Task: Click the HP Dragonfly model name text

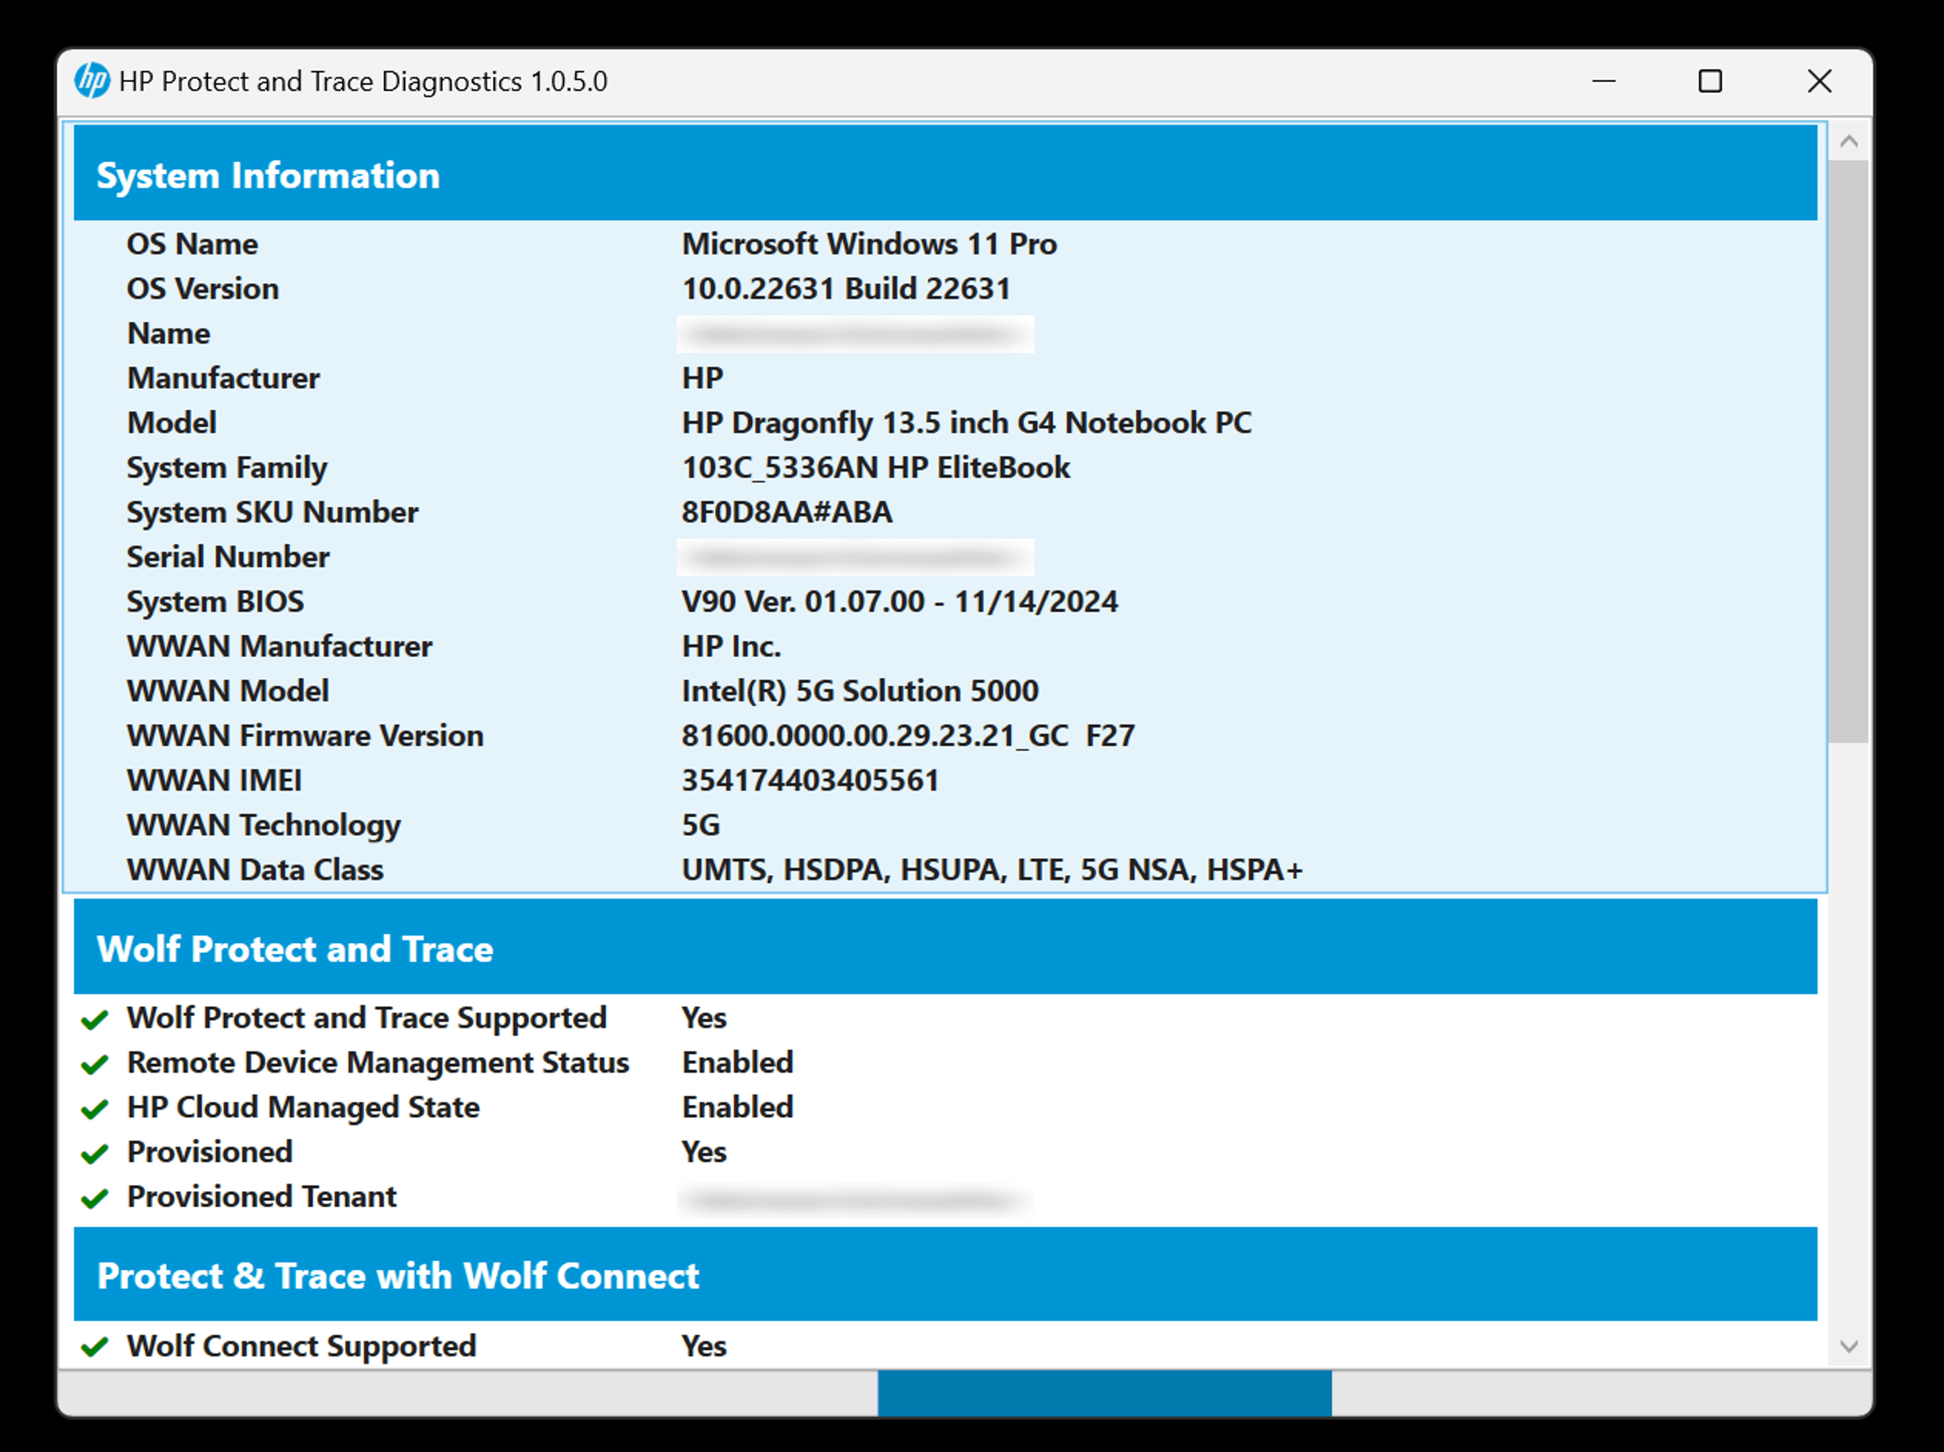Action: (x=967, y=422)
